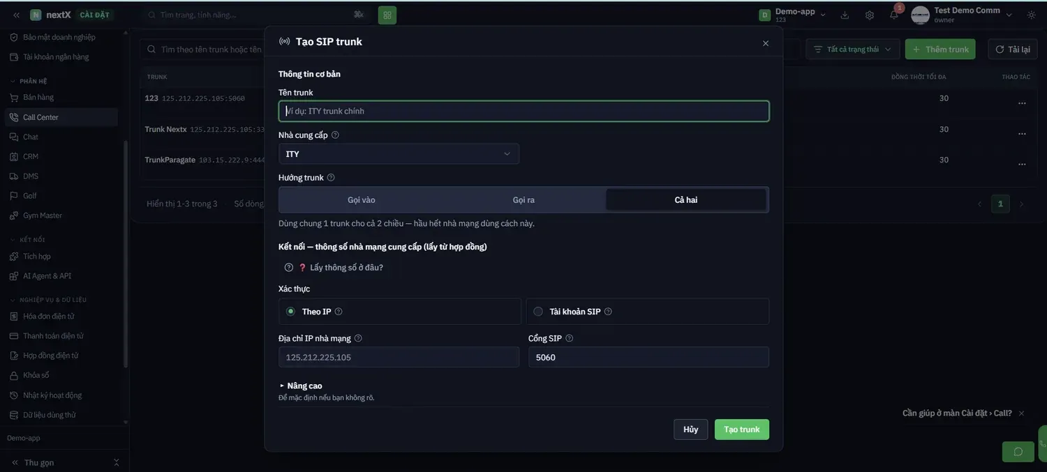Viewport: 1047px width, 472px height.
Task: Click the Tìm trang, tính năng search box
Action: point(255,15)
